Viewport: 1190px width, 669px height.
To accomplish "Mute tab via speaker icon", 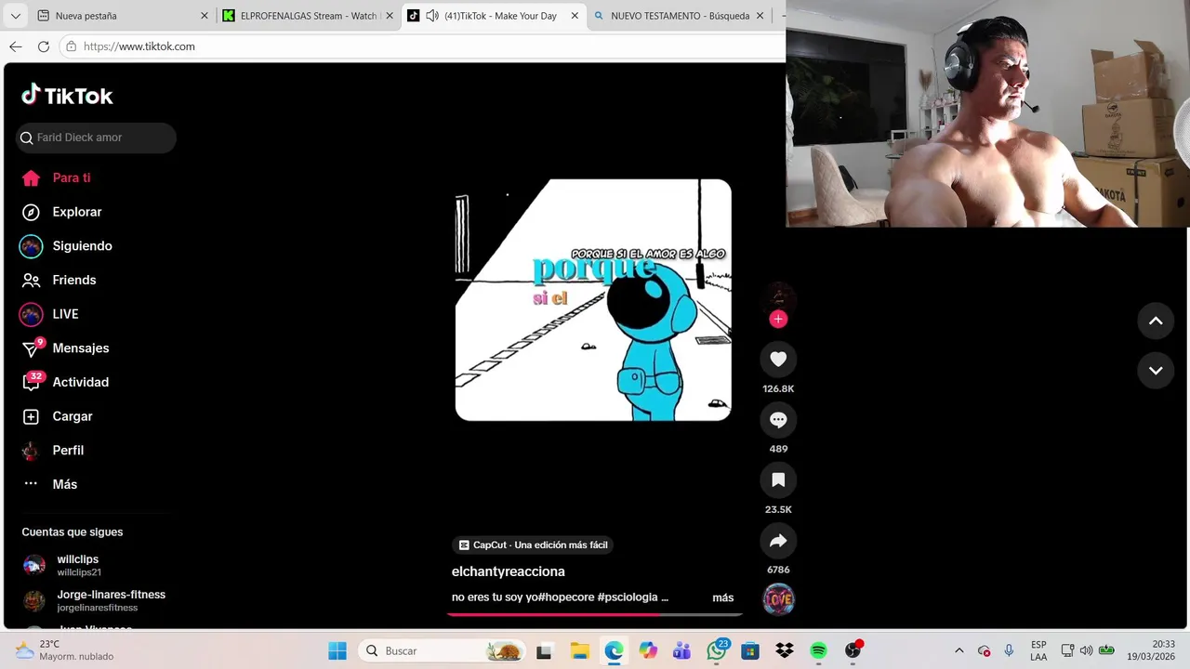I will (x=432, y=16).
